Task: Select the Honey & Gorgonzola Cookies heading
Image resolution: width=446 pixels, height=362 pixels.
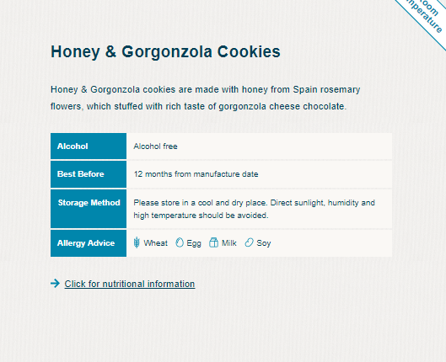Action: click(165, 51)
